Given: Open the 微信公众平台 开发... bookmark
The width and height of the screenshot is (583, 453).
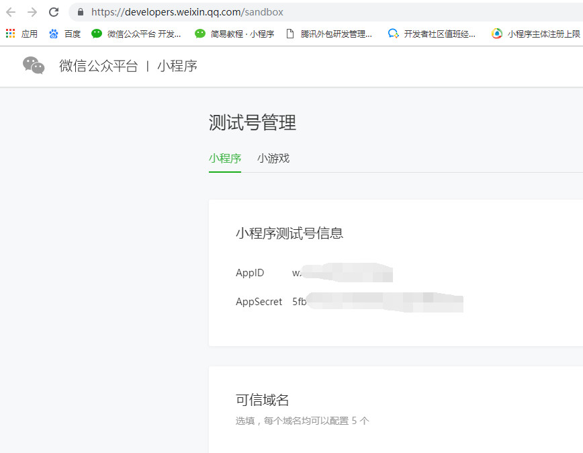Looking at the screenshot, I should pyautogui.click(x=144, y=34).
